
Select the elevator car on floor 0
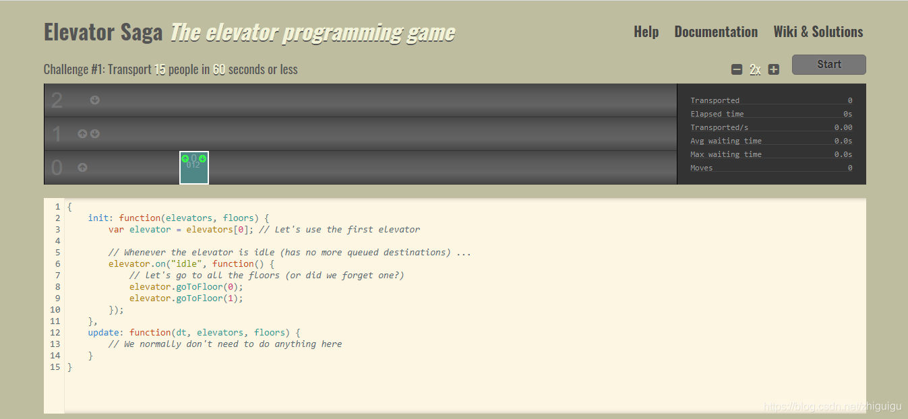click(194, 168)
